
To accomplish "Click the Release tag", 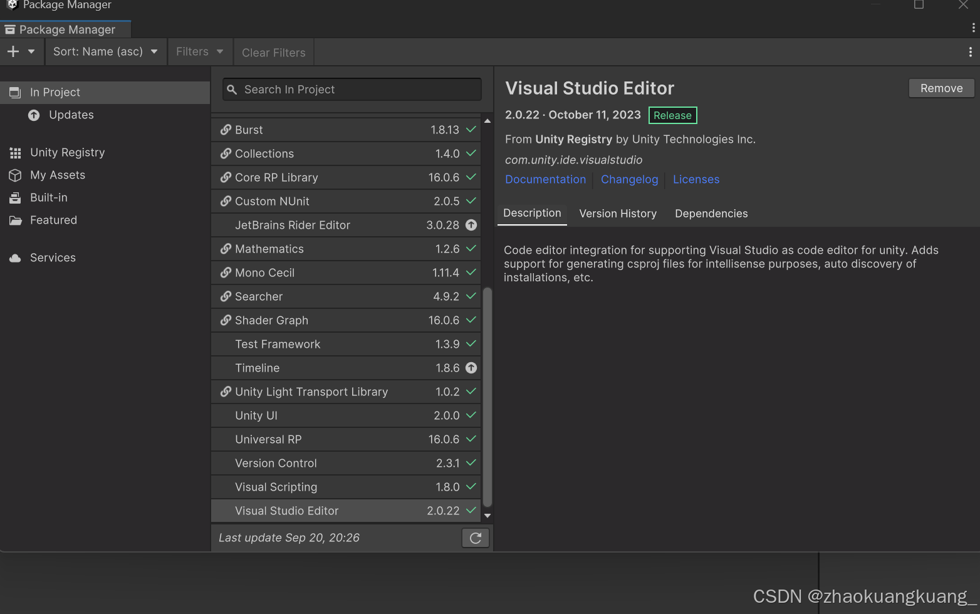I will click(x=672, y=115).
